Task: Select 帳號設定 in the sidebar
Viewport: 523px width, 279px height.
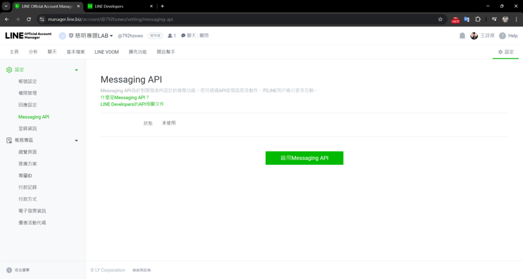Action: (x=28, y=81)
